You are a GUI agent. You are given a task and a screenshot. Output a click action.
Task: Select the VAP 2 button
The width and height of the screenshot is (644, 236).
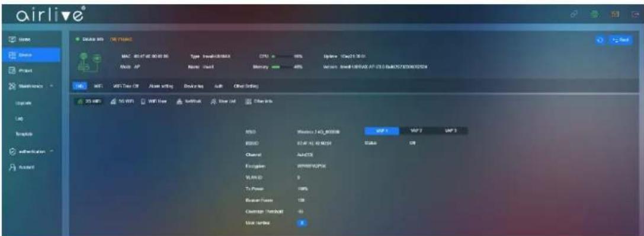coord(416,130)
